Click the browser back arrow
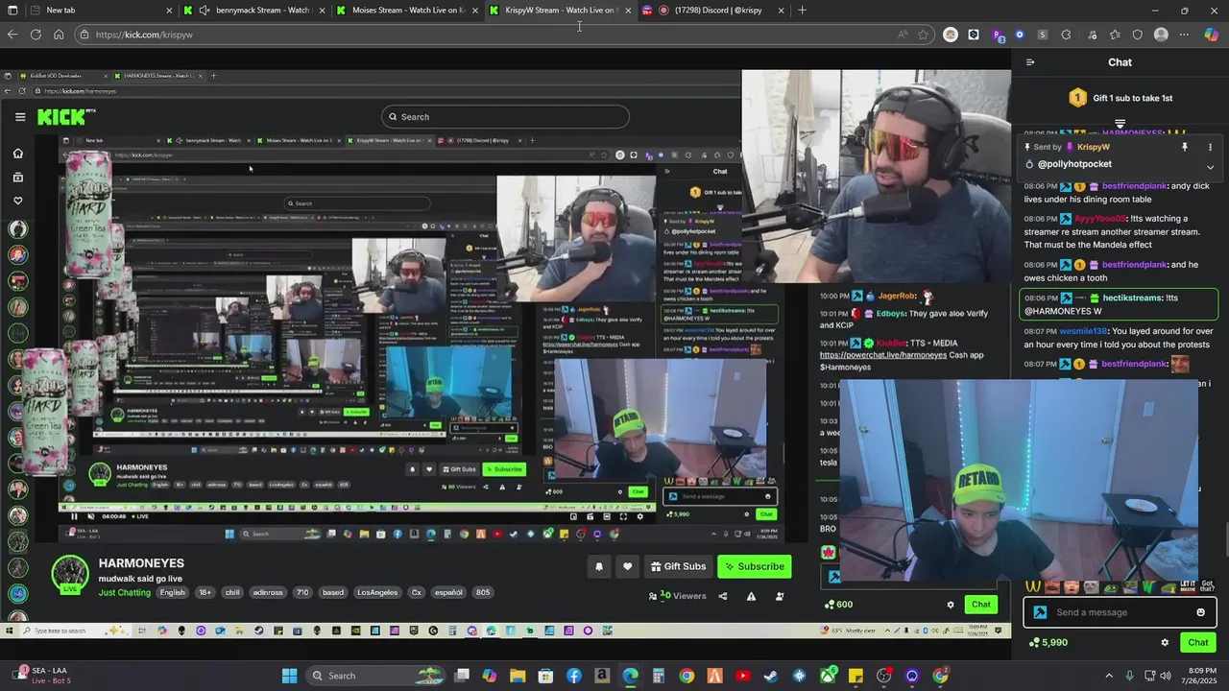This screenshot has width=1229, height=691. tap(12, 35)
